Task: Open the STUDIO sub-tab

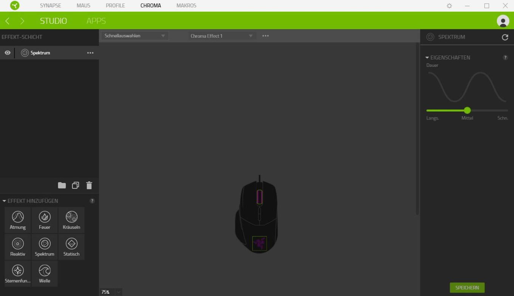Action: pos(53,21)
